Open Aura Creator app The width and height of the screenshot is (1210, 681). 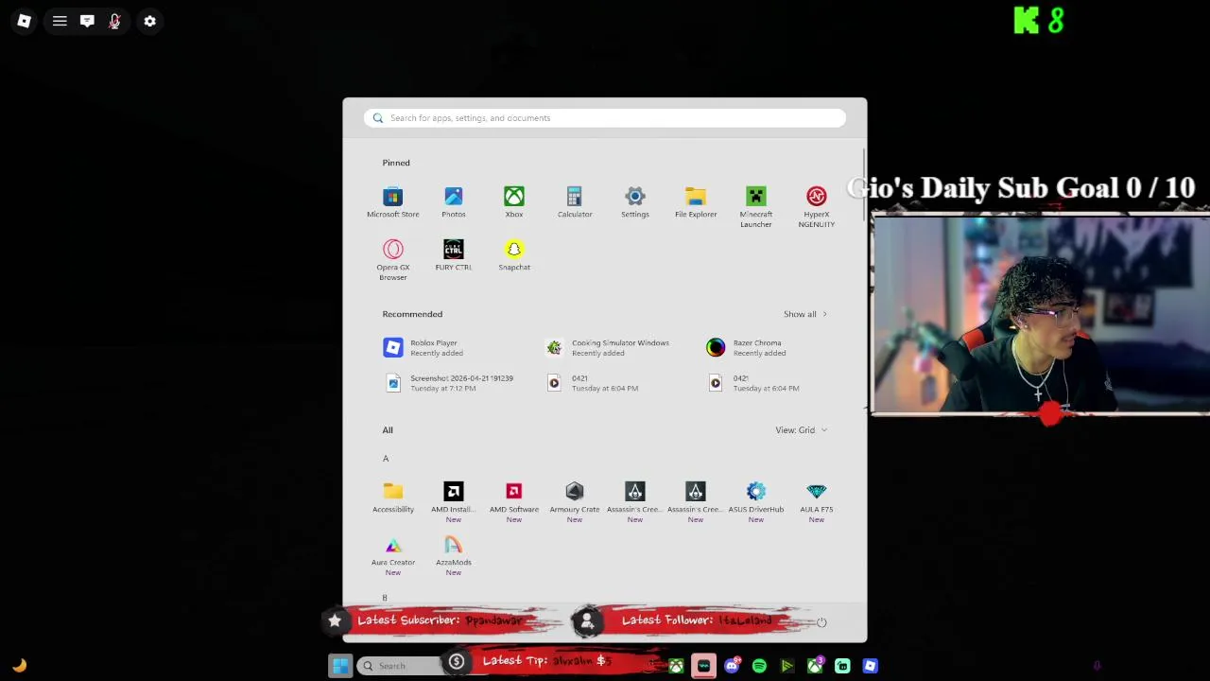[393, 555]
